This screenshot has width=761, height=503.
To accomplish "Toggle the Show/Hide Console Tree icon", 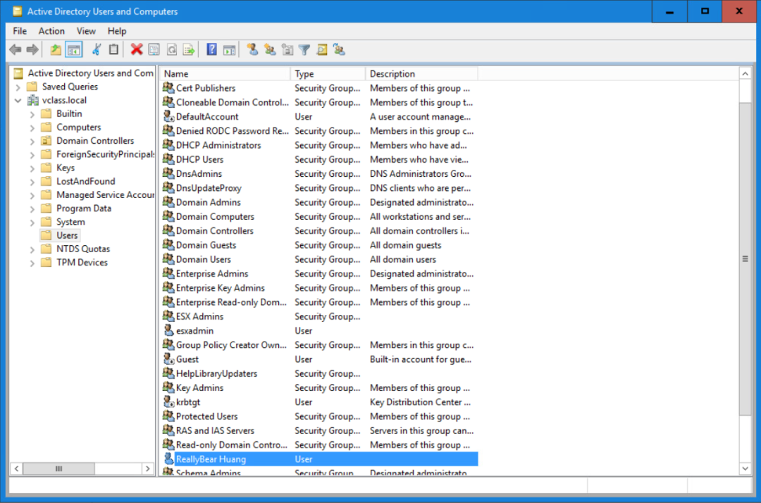I will pos(74,49).
